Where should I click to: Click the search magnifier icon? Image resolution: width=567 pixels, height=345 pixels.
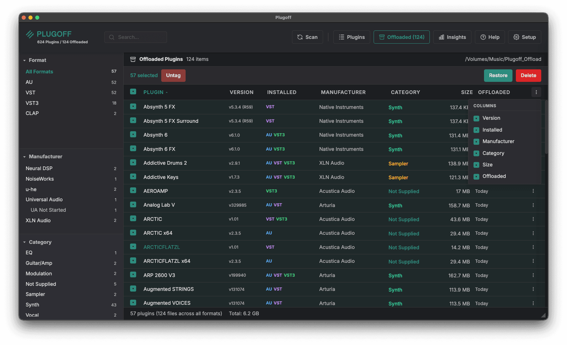point(112,37)
